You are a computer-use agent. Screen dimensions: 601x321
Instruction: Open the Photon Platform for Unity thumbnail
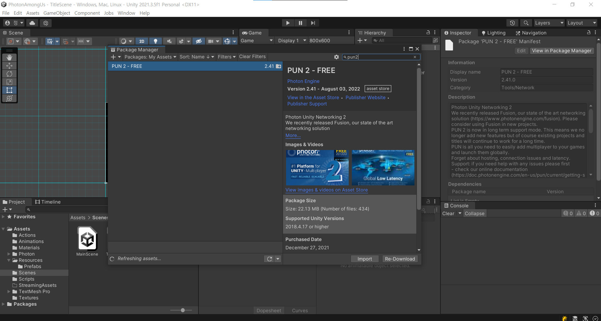point(317,168)
